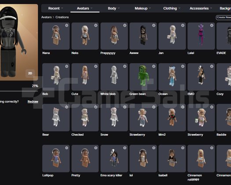Open the Clothing dropdown menu
The height and width of the screenshot is (185, 231).
172,8
